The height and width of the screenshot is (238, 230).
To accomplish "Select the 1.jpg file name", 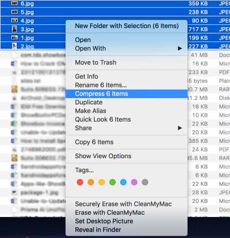I will [x=27, y=38].
